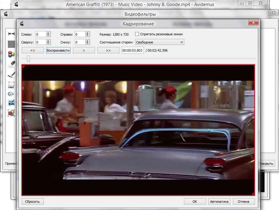Screen dimensions: 279x210
Task: Click the current time 00:00:03.803 field
Action: [x=132, y=50]
